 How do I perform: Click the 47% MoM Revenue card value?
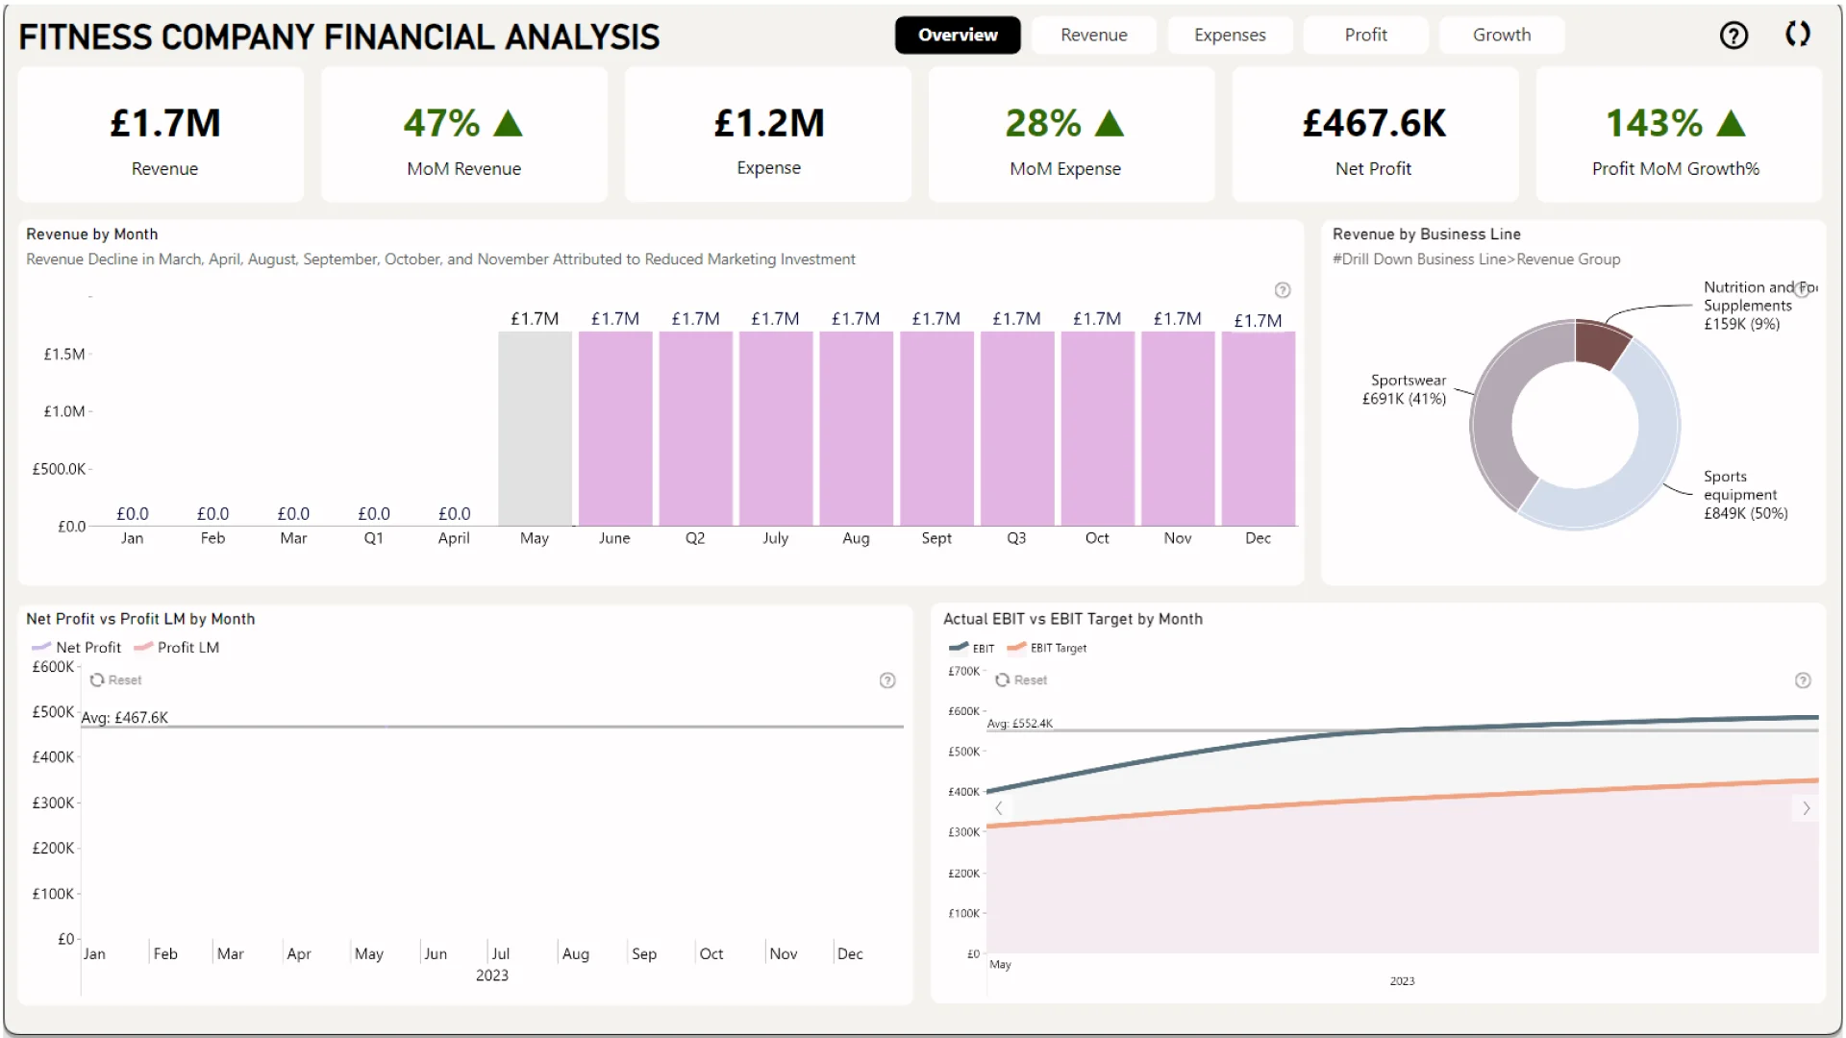441,123
